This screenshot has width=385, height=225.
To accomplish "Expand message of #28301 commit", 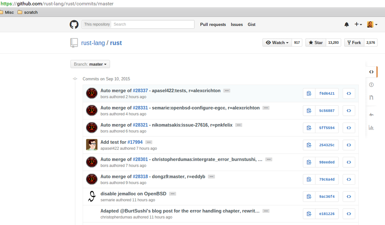I will tap(269, 159).
